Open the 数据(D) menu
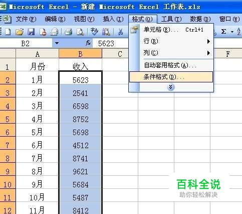The height and width of the screenshot is (214, 242). tap(200, 19)
